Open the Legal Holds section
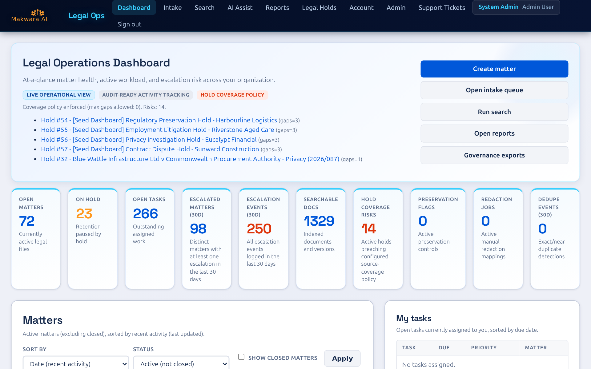 319,7
